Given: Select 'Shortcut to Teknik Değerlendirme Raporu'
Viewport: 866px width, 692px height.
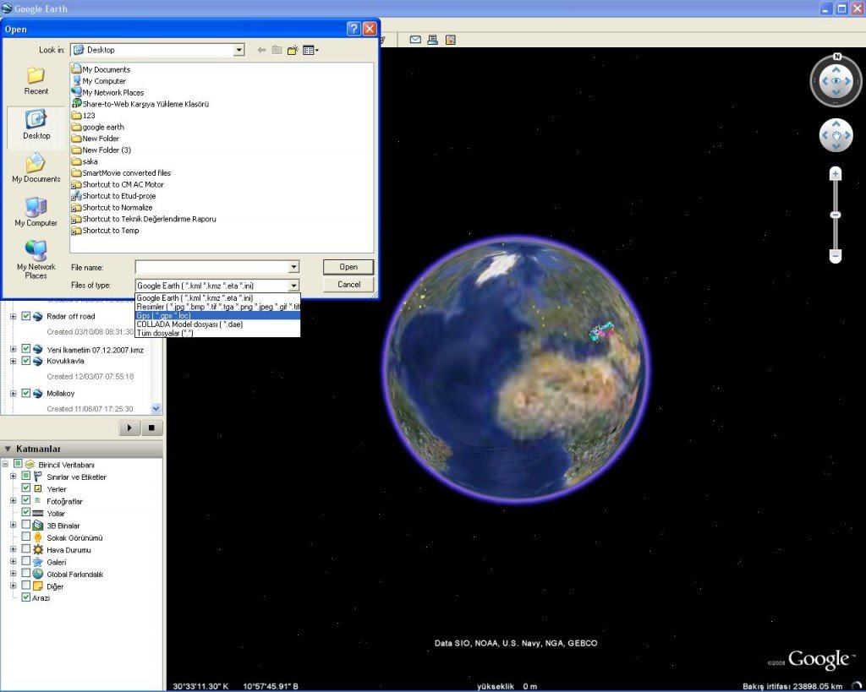Looking at the screenshot, I should 144,219.
